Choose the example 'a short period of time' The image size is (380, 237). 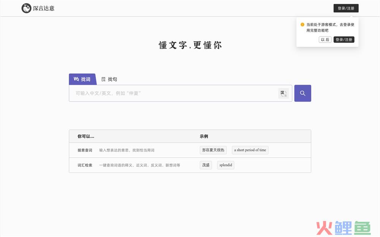(x=250, y=150)
